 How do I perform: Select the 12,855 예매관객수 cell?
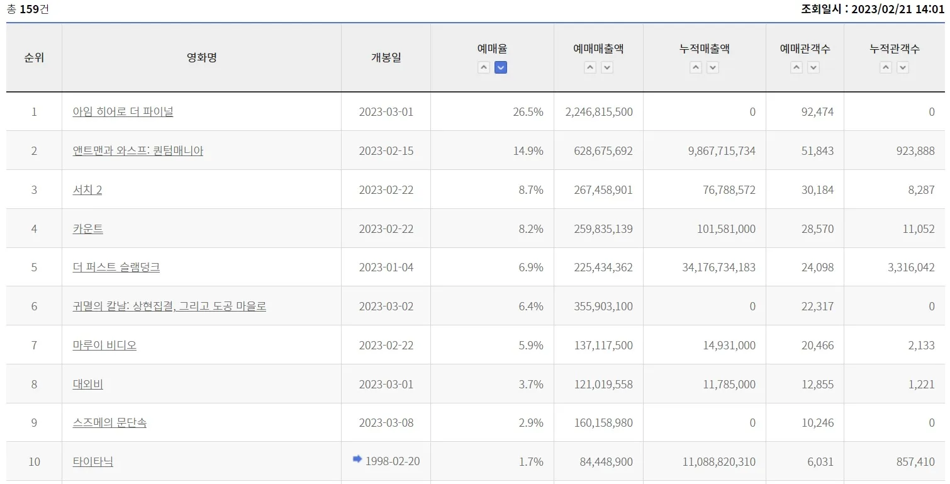[x=805, y=385]
